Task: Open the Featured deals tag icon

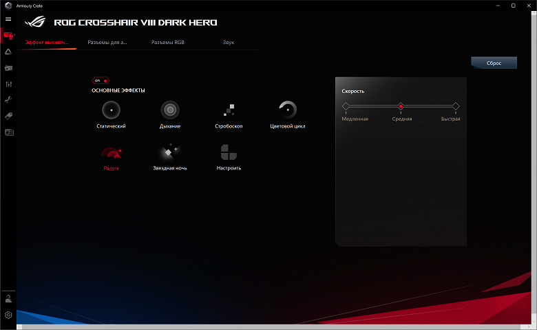Action: [8, 116]
